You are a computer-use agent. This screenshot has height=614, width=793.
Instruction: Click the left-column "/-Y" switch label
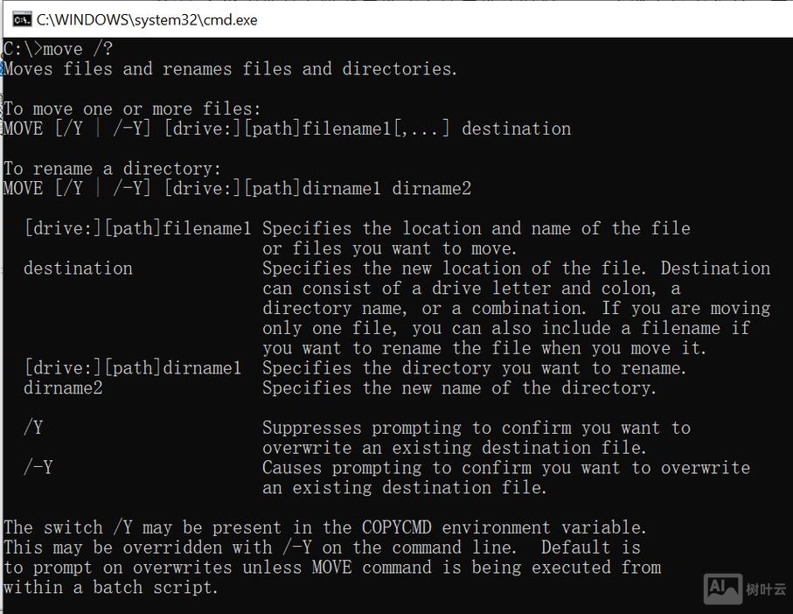click(38, 468)
